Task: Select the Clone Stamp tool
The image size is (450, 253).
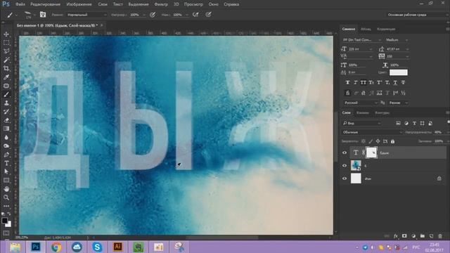Action: (x=6, y=103)
